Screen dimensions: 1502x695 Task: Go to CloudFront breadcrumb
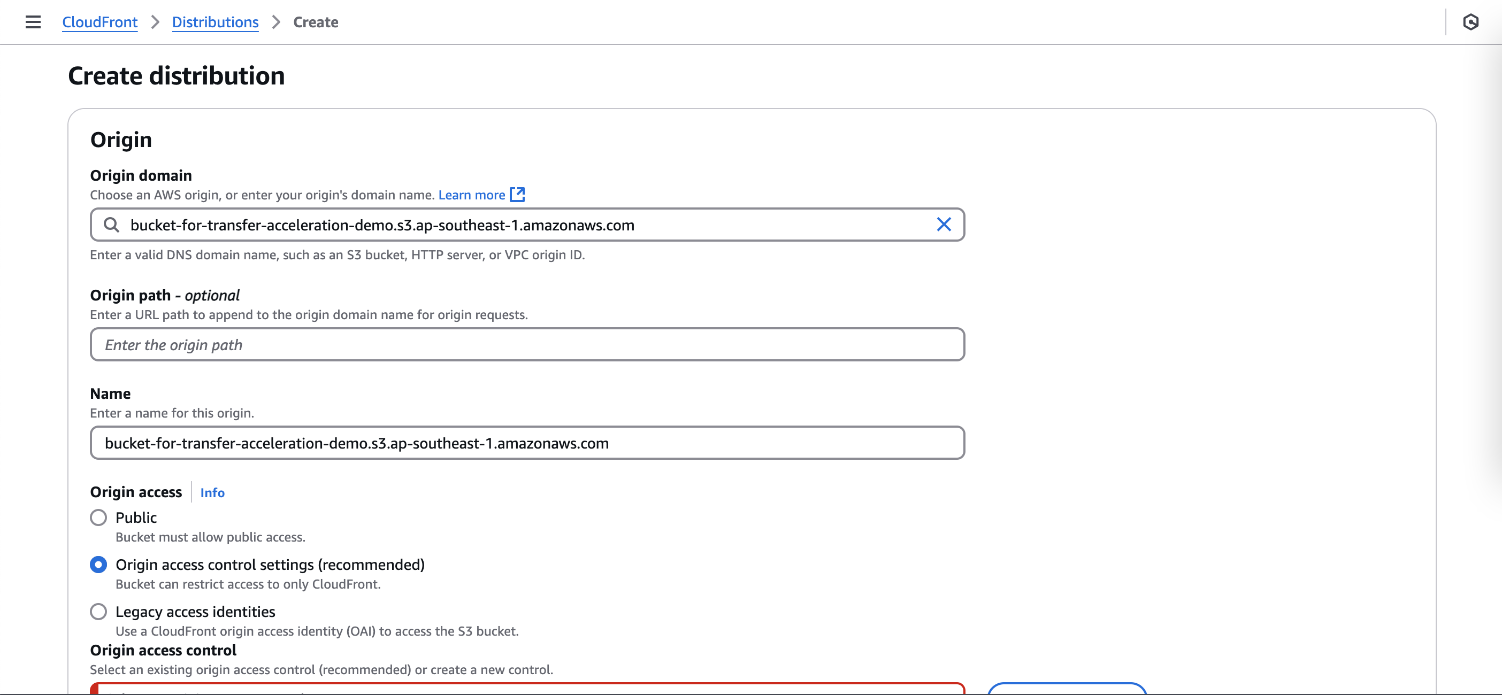click(x=99, y=22)
